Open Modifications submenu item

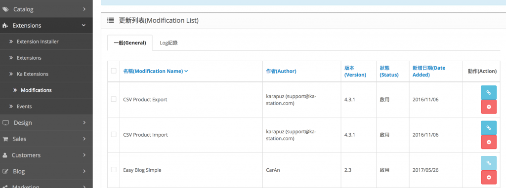[36, 90]
